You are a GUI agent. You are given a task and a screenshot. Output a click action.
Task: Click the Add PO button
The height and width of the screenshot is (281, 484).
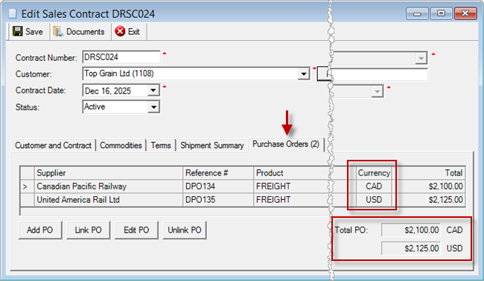(x=39, y=230)
